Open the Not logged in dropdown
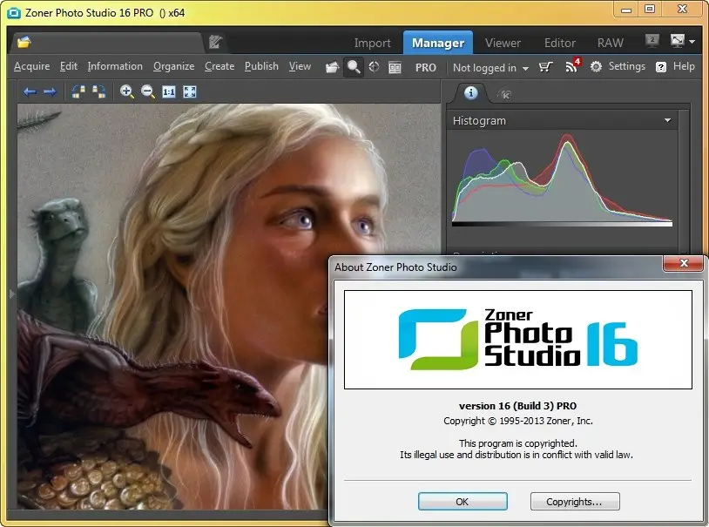709x527 pixels. tap(490, 68)
